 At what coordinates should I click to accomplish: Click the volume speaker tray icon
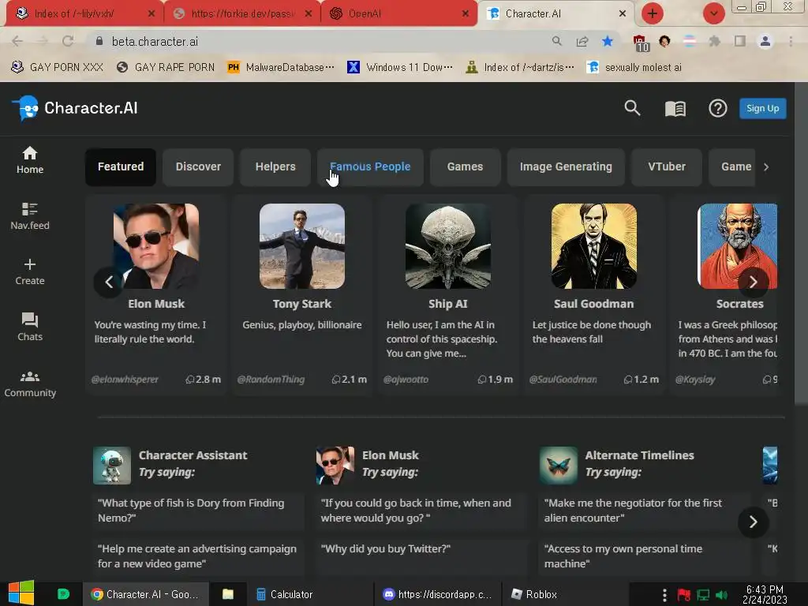click(721, 595)
